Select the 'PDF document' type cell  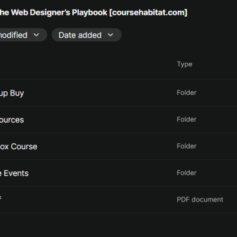point(200,200)
